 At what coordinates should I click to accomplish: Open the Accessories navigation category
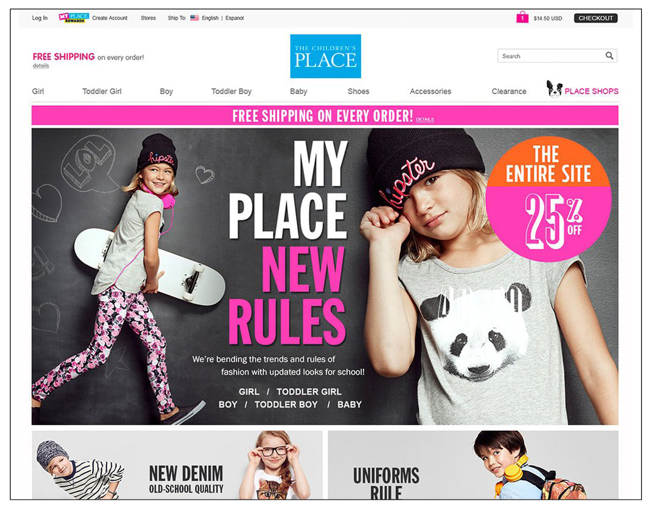[430, 91]
